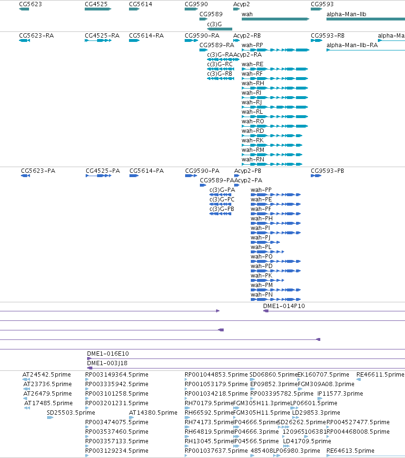
Task: Select the CG9593-PB protein label
Action: coord(327,170)
